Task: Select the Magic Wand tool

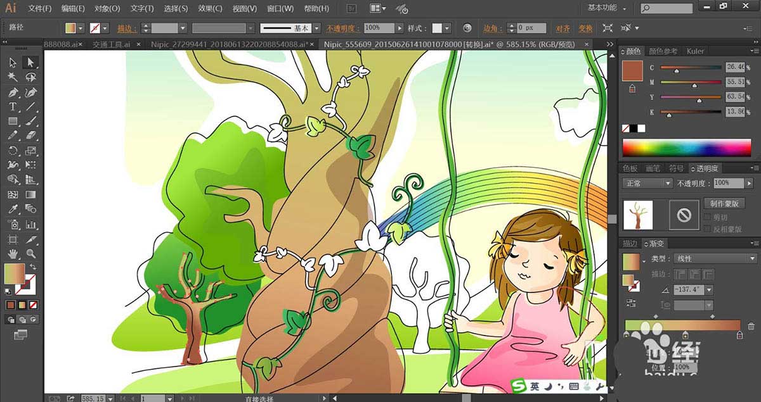Action: coord(13,77)
